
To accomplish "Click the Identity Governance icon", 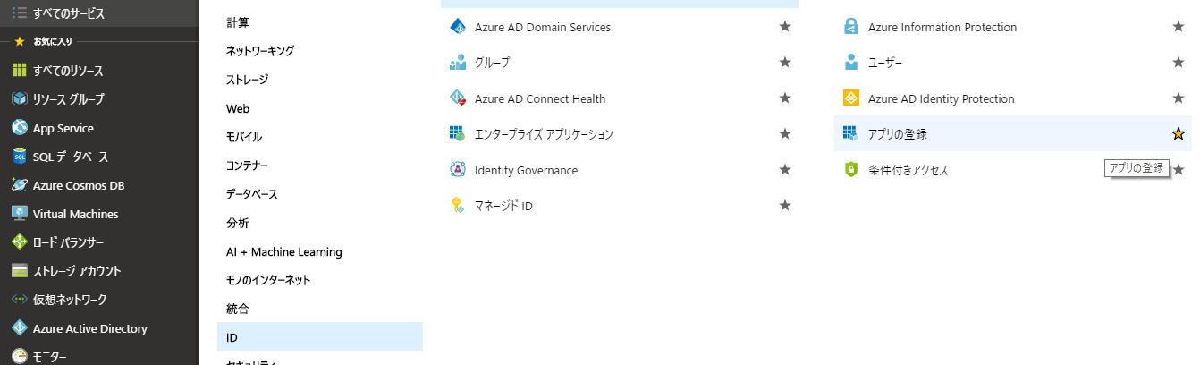I will point(458,170).
